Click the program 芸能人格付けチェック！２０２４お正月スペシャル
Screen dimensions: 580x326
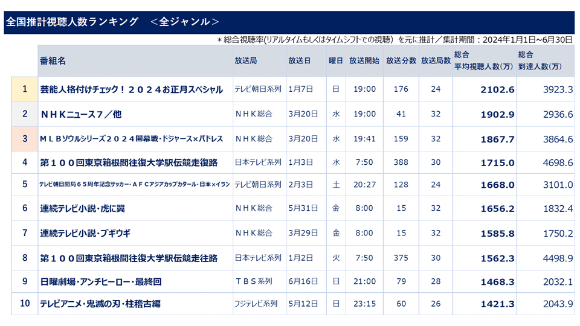click(x=131, y=89)
